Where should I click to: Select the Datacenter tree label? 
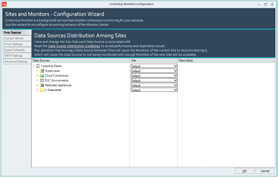tap(54, 90)
